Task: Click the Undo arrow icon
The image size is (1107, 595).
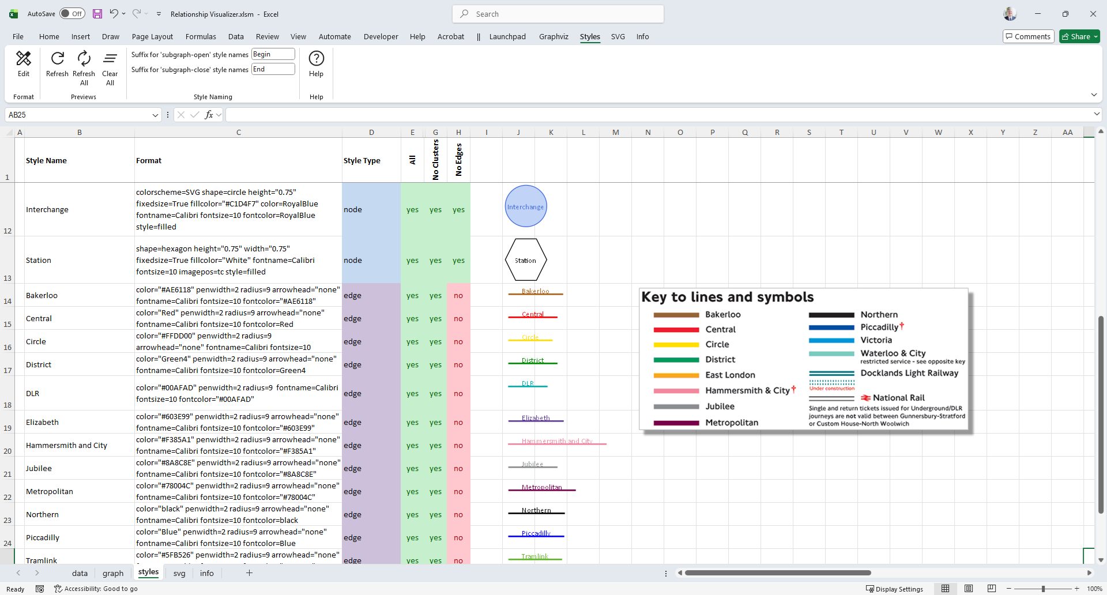Action: (114, 14)
